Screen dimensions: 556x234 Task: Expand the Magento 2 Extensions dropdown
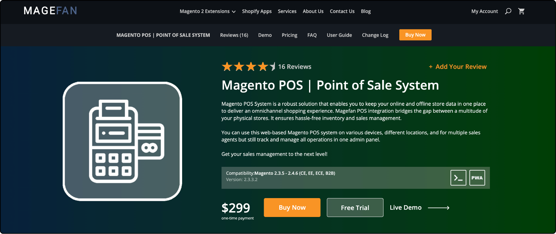(x=207, y=11)
